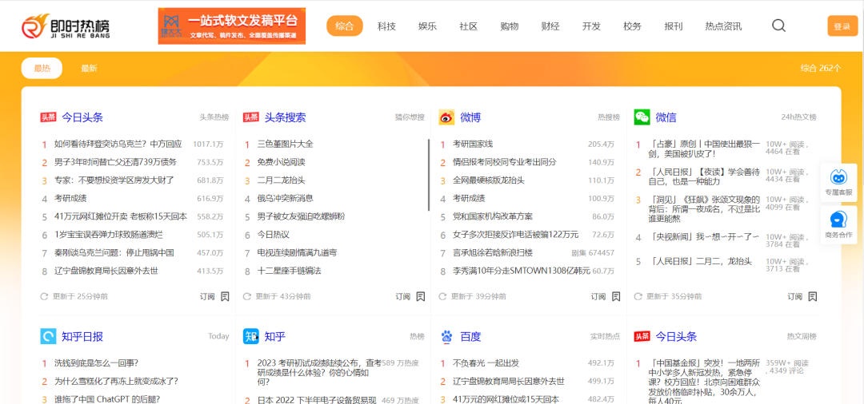Open 不负春光 一起出发 Baidu topic

(486, 362)
